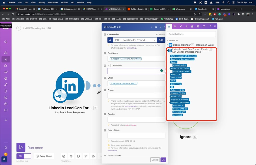Confirm the module setup with OK
The image size is (256, 165).
(x=163, y=160)
